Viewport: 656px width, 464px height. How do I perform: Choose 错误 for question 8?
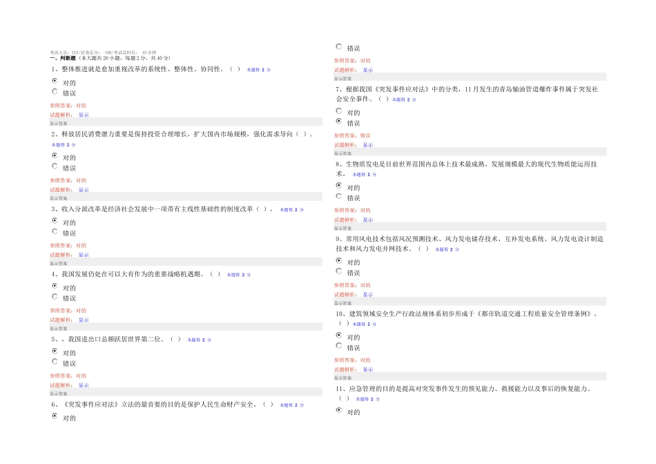tap(339, 196)
